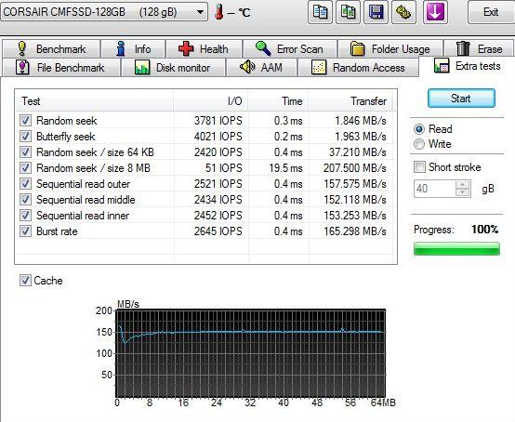Uncheck the Cache checkbox

(x=25, y=281)
